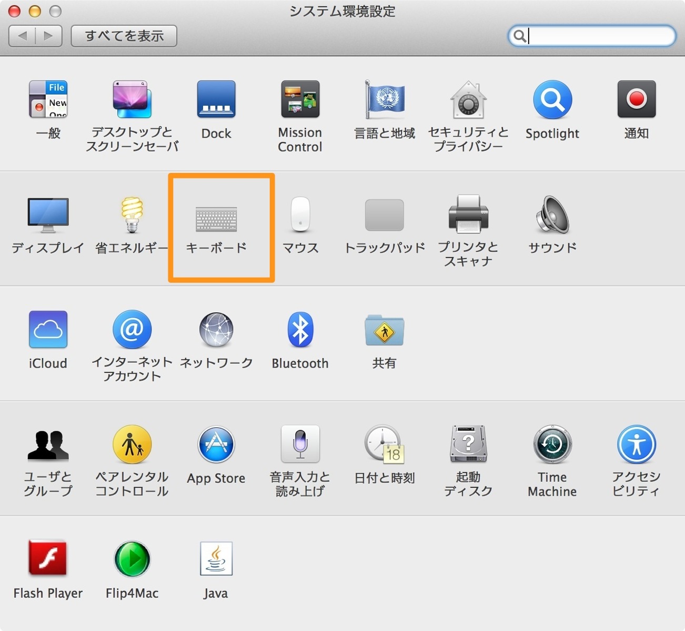Open 音声入力と読み上げ microphone icon
The image size is (685, 631).
[x=300, y=444]
